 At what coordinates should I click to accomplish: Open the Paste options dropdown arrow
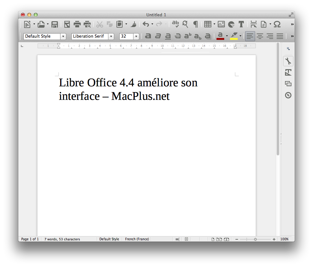click(x=126, y=24)
